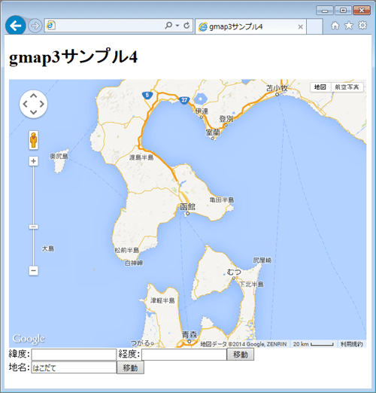Click the 亀田半島 label
Image resolution: width=376 pixels, height=393 pixels.
pos(222,200)
